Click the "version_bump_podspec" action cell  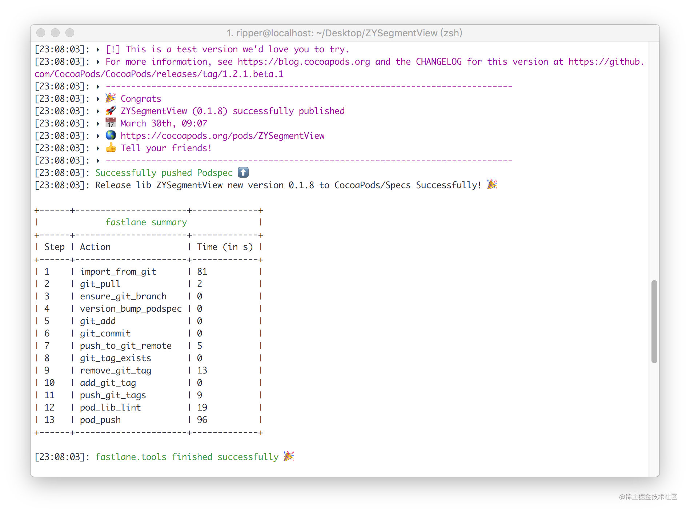131,308
